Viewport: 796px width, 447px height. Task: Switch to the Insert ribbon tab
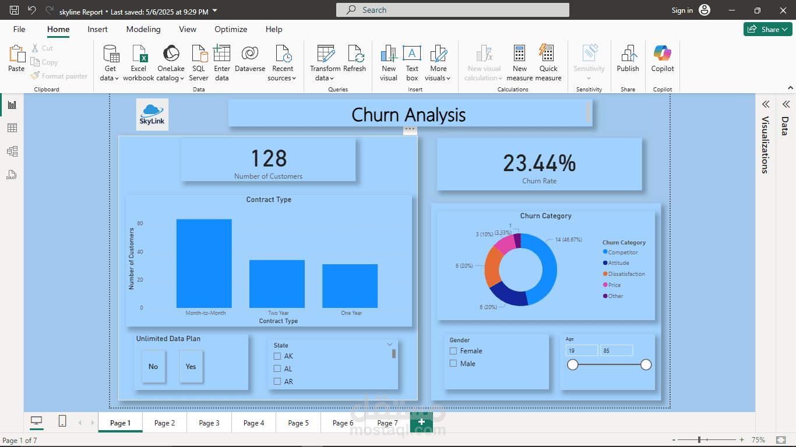(98, 29)
